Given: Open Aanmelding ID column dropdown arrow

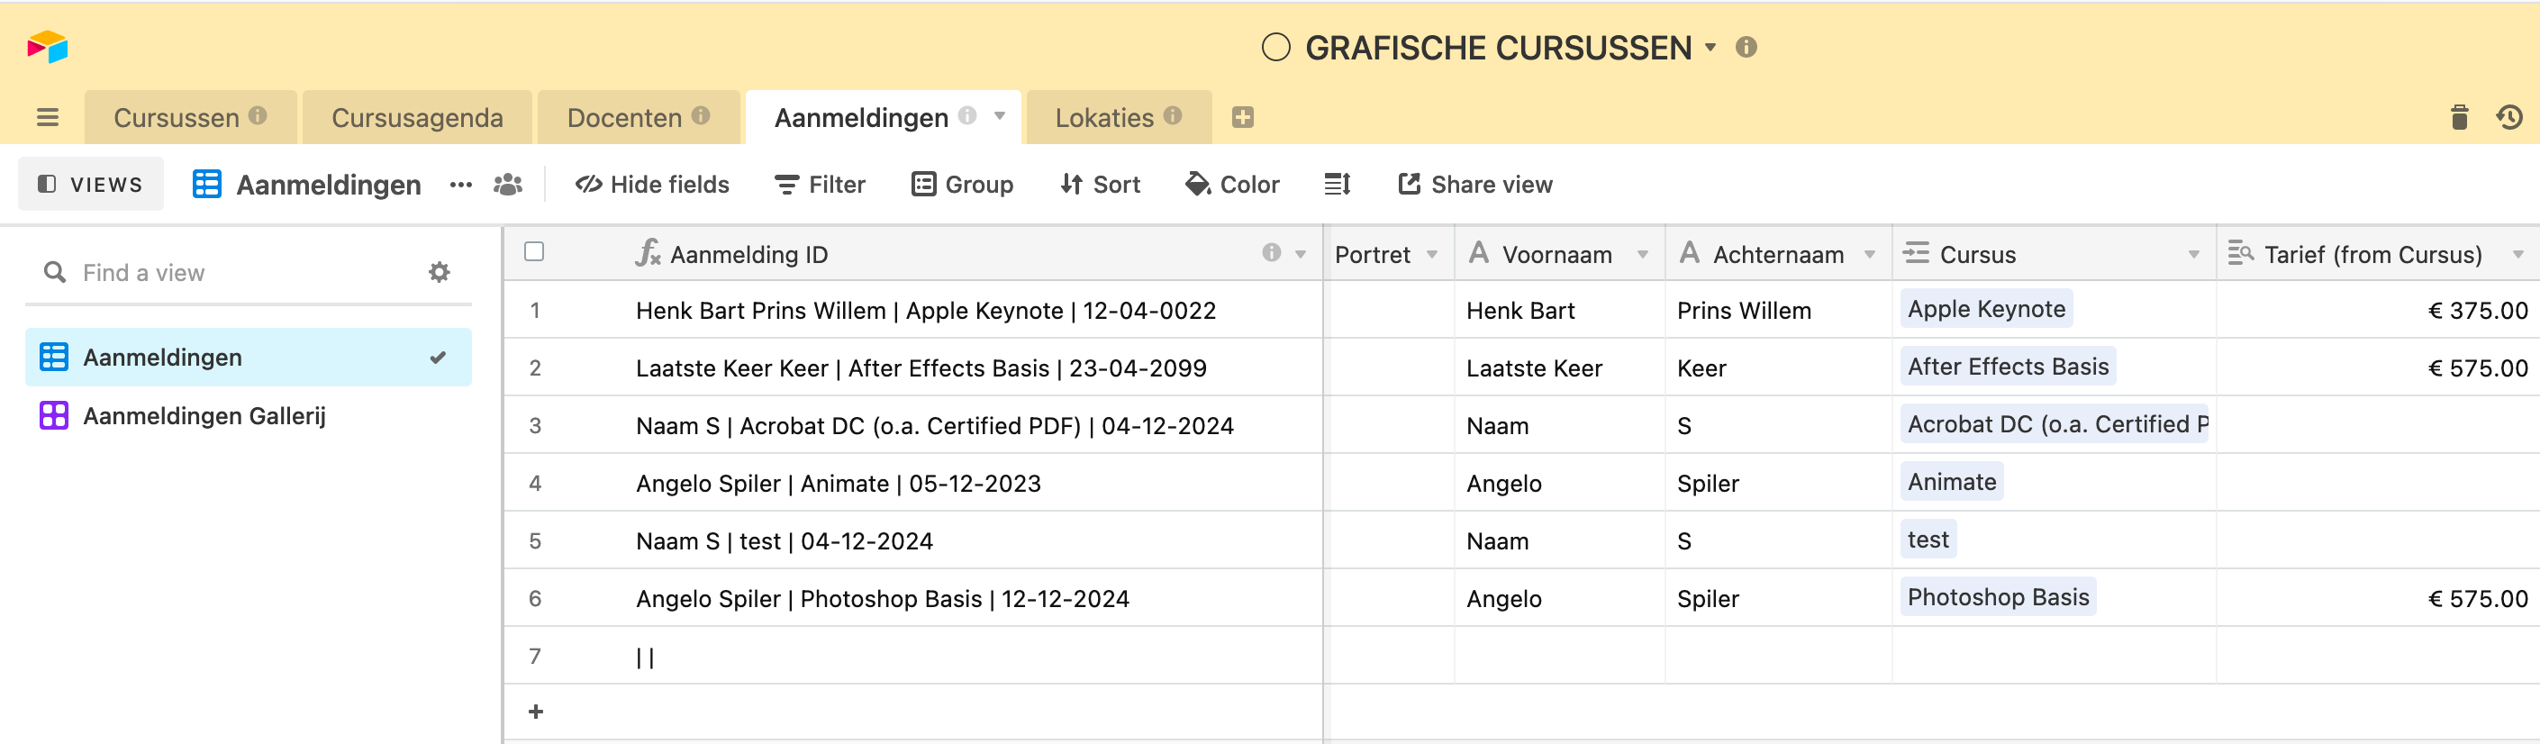Looking at the screenshot, I should point(1301,254).
